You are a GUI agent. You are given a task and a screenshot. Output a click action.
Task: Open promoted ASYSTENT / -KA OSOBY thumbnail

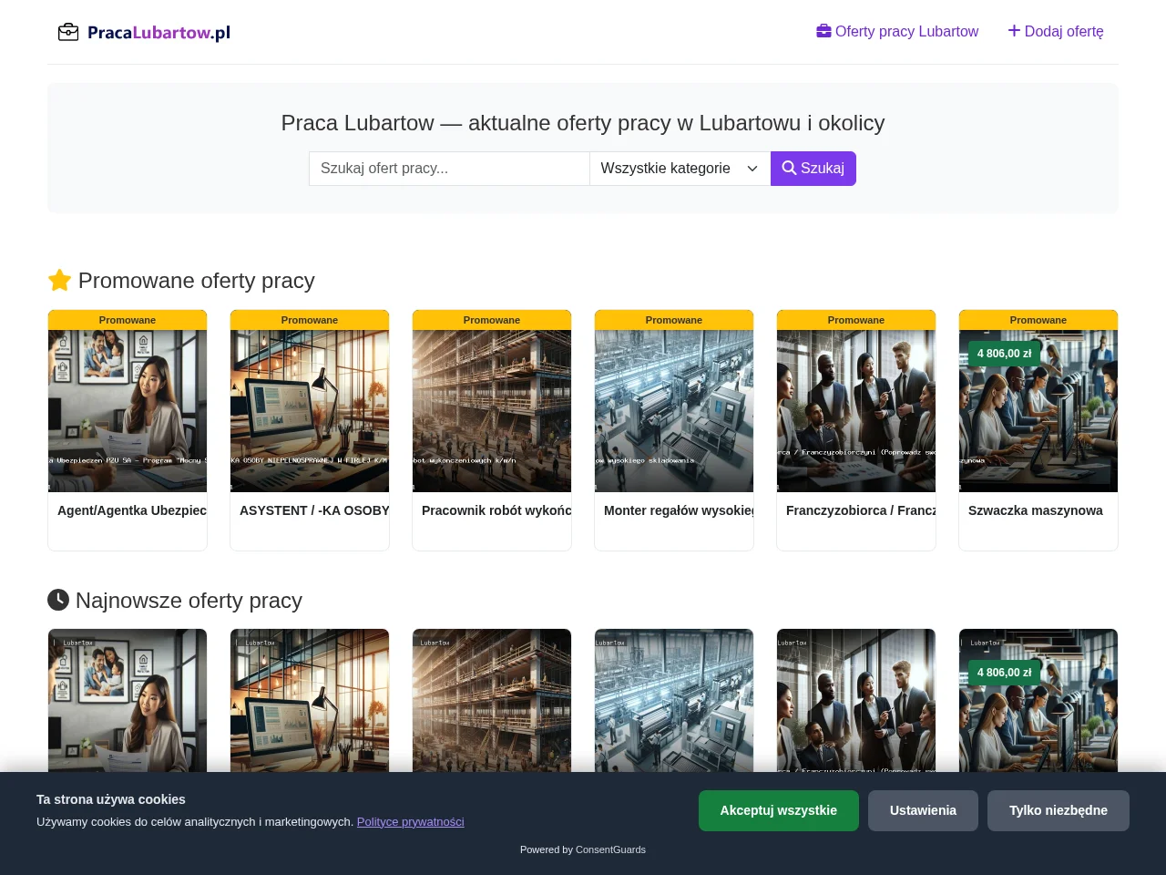point(310,411)
